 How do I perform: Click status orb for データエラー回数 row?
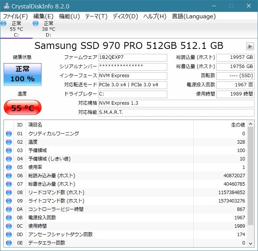(x=9, y=243)
